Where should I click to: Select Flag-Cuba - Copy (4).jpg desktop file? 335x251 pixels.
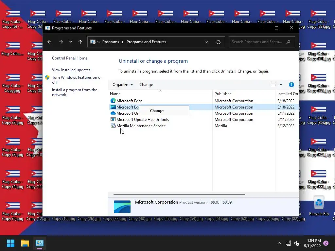tap(12, 179)
